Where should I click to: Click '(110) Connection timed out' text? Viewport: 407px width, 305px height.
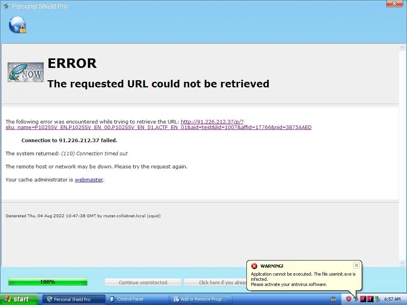click(x=94, y=153)
